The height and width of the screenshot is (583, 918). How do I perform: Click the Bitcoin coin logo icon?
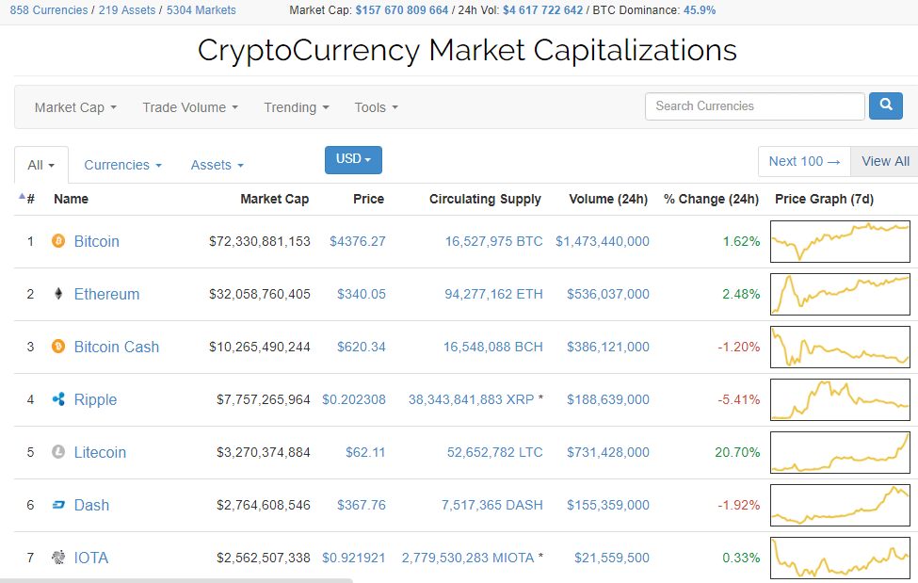click(58, 241)
